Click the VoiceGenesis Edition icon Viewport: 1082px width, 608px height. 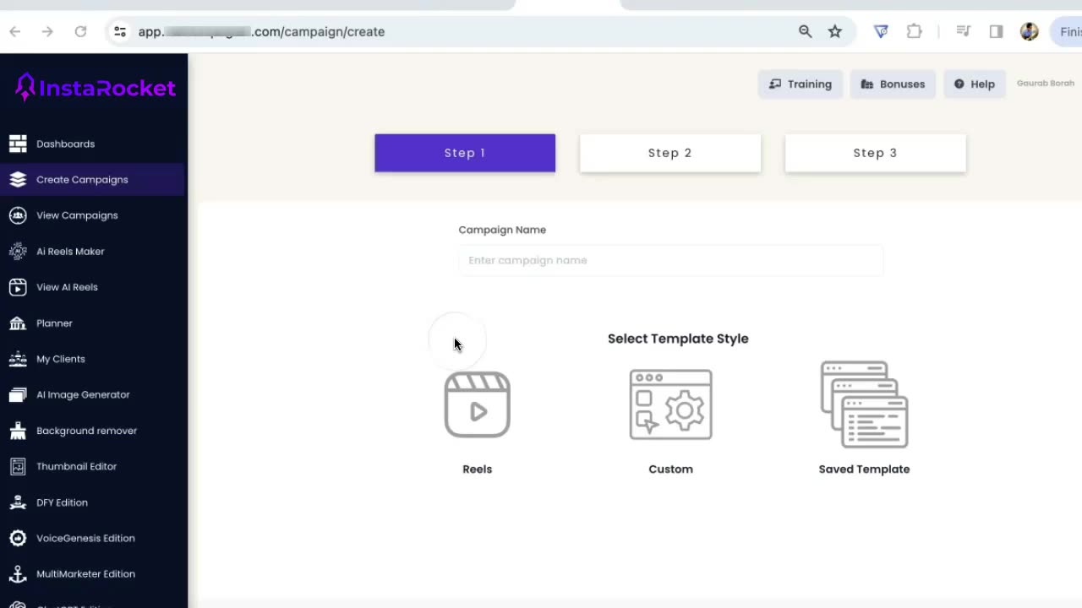18,538
